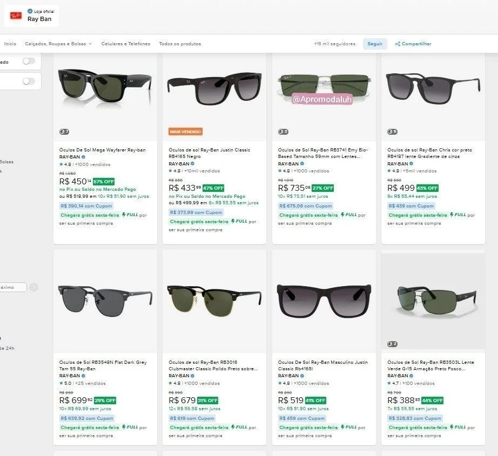Click the 47% OFF discount label
Screen dimensions: 498x456
(213, 188)
